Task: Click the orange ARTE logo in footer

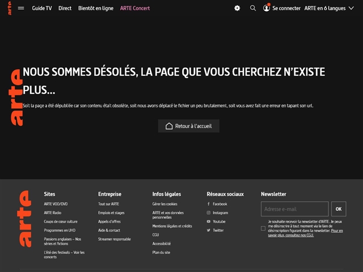Action: pyautogui.click(x=24, y=219)
